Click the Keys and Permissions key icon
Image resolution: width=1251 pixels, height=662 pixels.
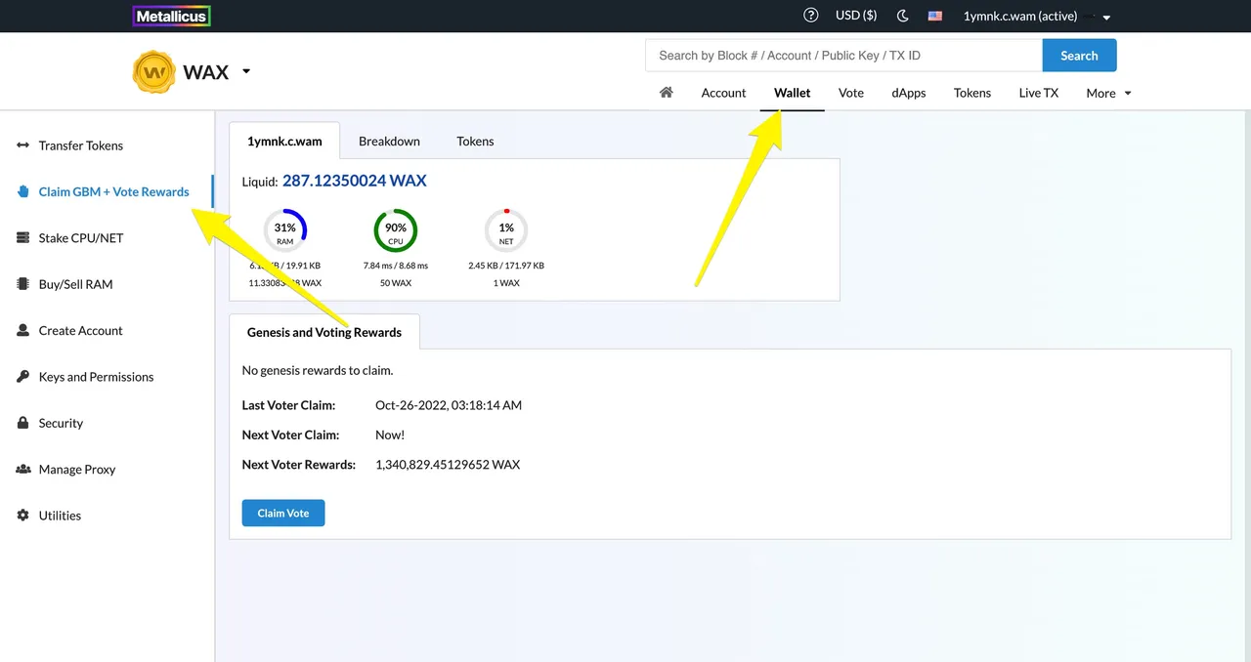23,377
